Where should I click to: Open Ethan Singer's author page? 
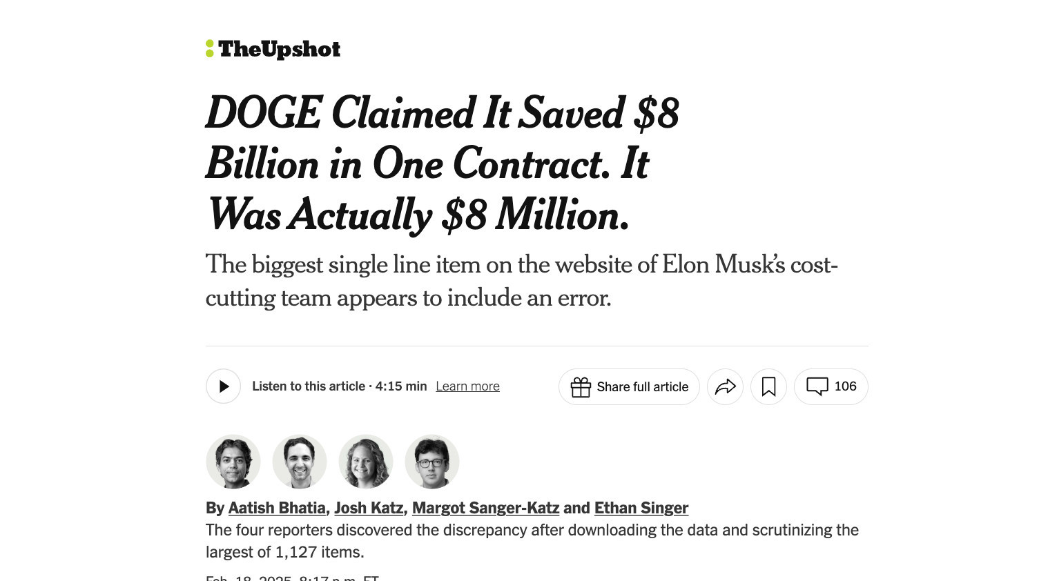(641, 508)
